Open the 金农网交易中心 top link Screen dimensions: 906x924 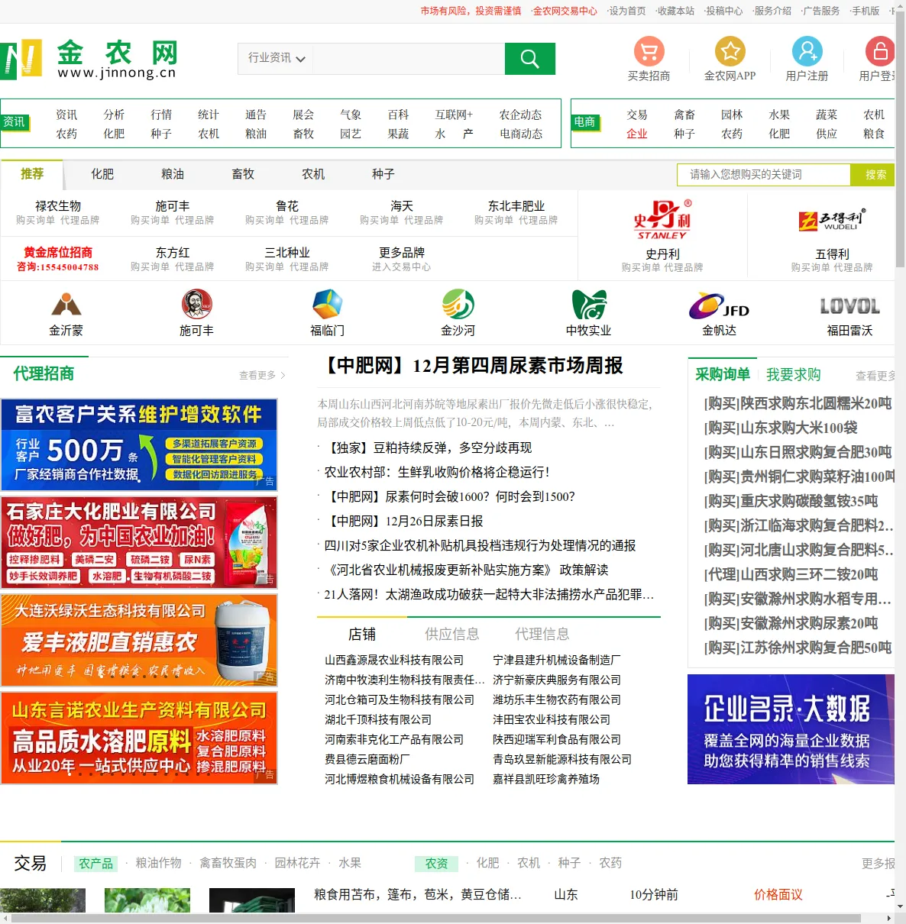565,11
